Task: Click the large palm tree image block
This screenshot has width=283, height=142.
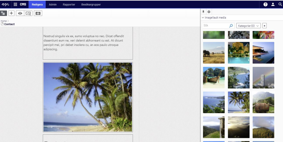Action: 88,97
